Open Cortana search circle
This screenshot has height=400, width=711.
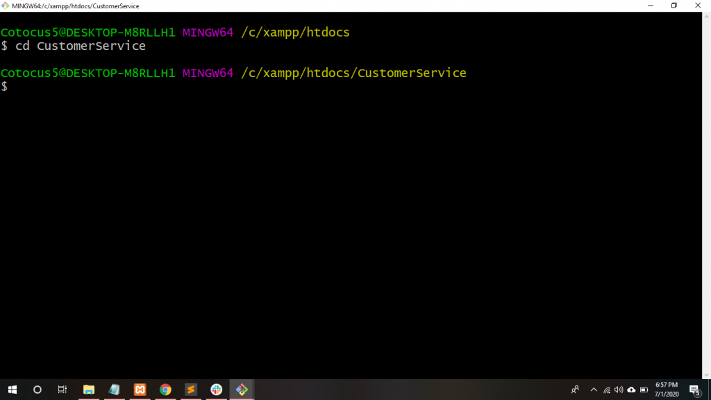tap(37, 390)
